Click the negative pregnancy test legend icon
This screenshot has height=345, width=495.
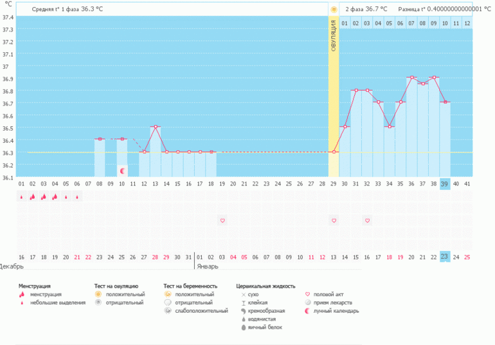point(168,303)
